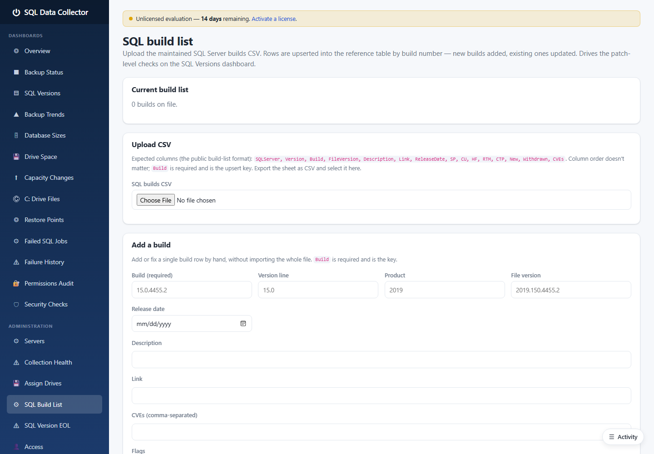Click the SQL Data Collector logo title

[x=56, y=12]
